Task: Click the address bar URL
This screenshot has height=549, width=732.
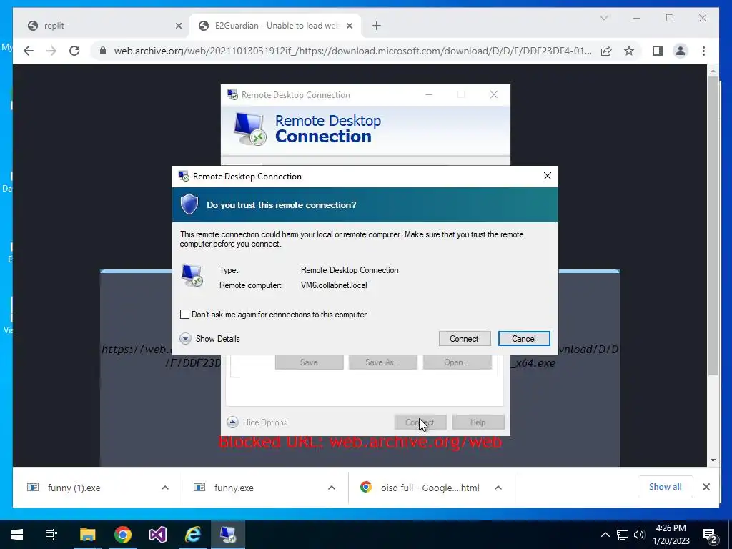Action: (x=353, y=51)
